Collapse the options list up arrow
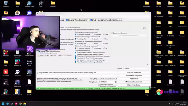Viewport: 188px width, 106px height. (147, 39)
